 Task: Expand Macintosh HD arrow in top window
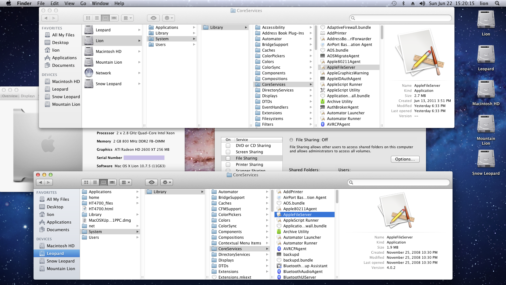point(139,52)
